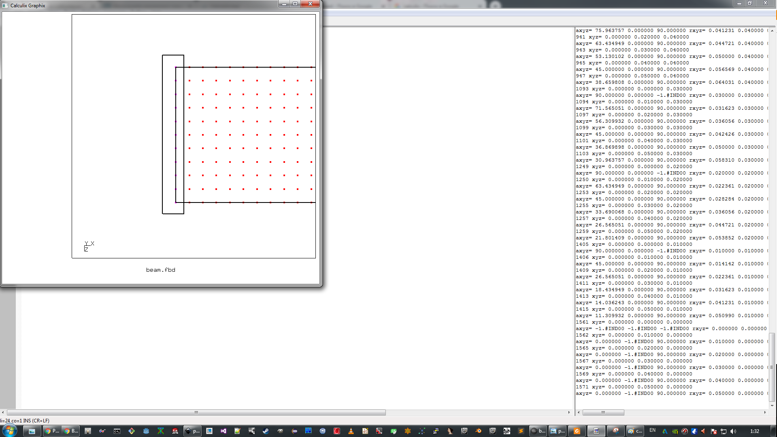
Task: Switch to the first Chrome window on taskbar
Action: coord(52,431)
